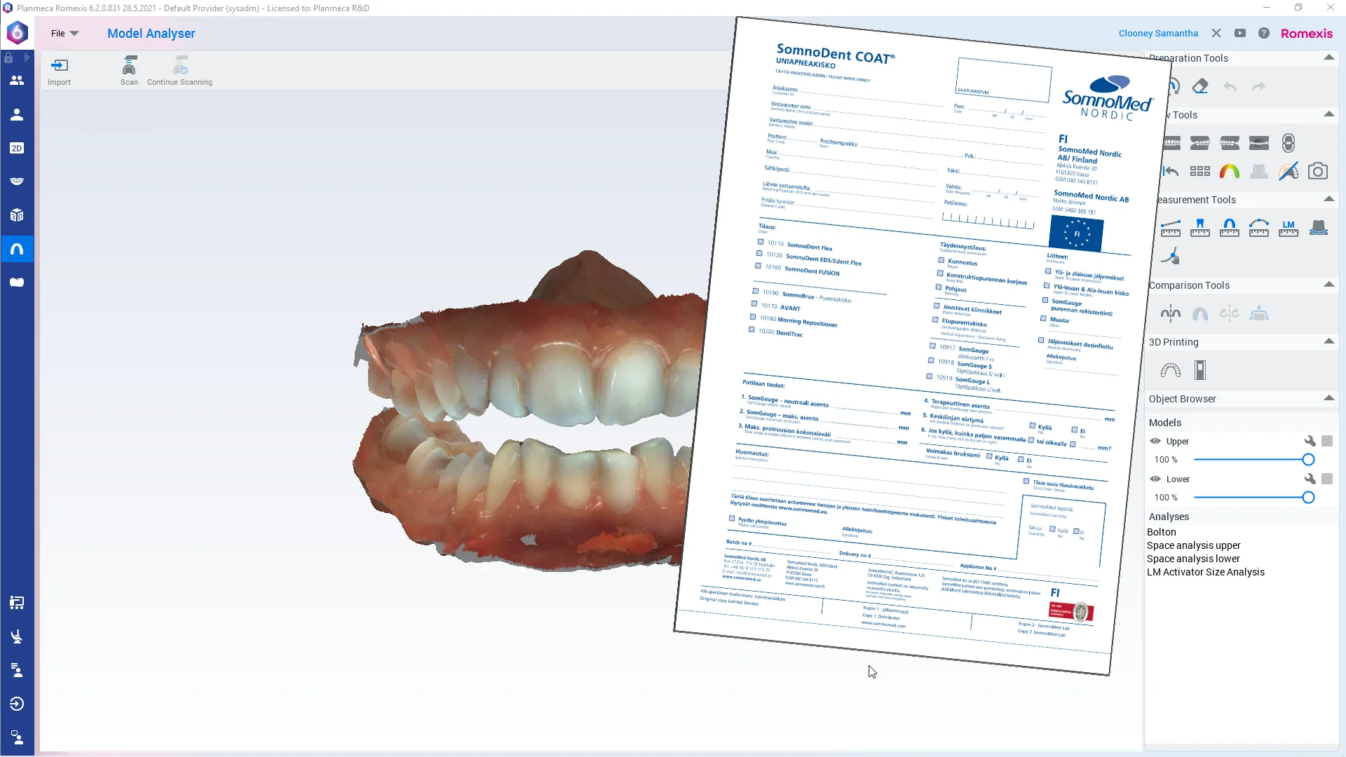This screenshot has width=1346, height=757.
Task: Toggle visibility of the Upper model
Action: click(x=1156, y=441)
